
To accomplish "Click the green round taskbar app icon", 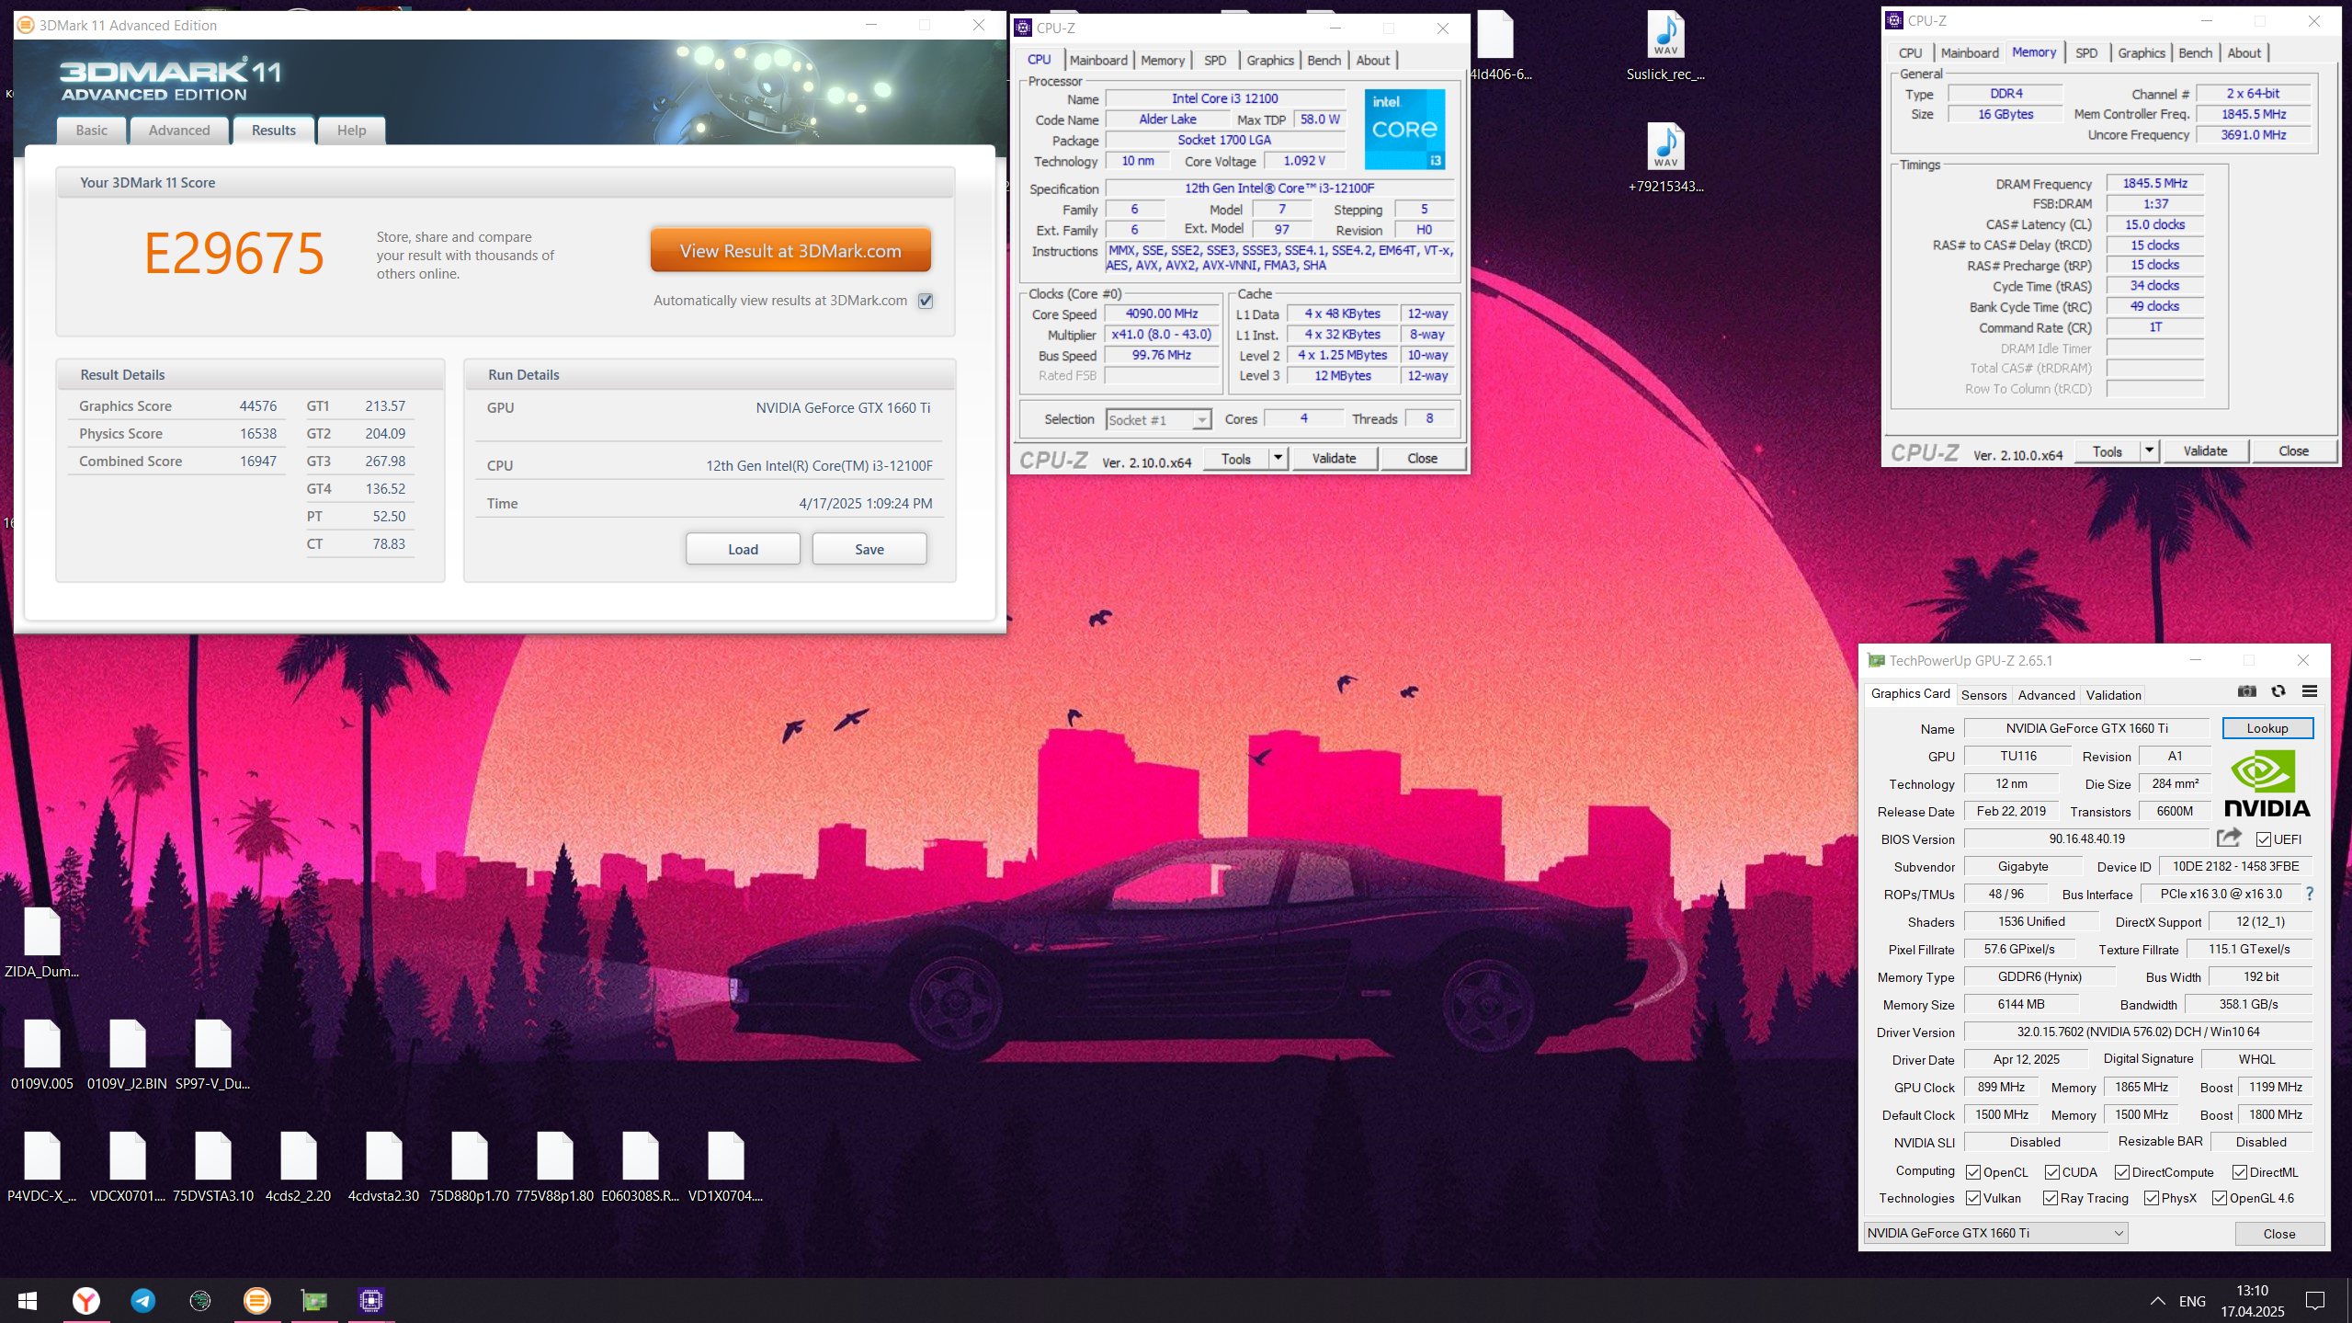I will click(x=200, y=1300).
